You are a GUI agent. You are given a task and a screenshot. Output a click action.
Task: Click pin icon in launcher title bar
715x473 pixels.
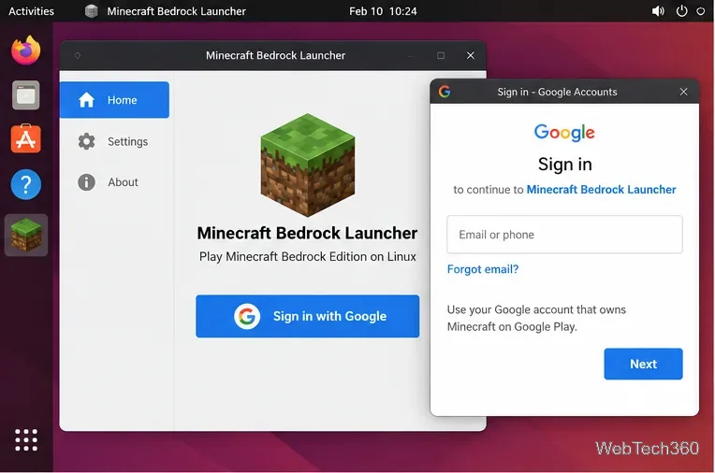point(78,55)
